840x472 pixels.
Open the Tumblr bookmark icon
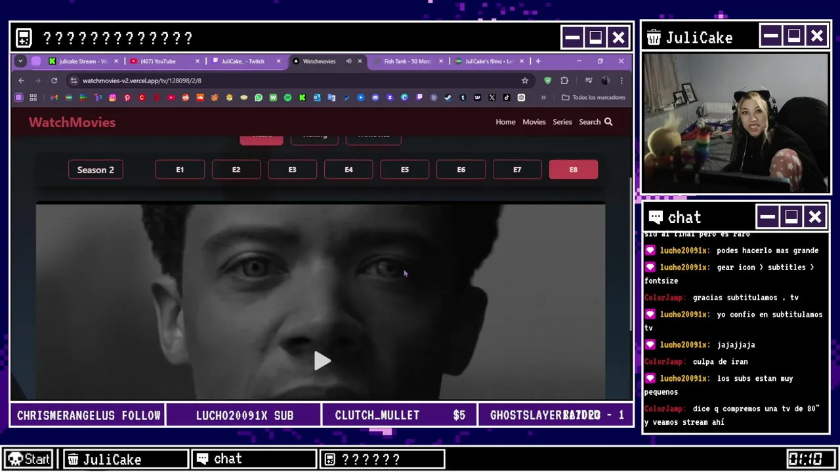tap(463, 98)
